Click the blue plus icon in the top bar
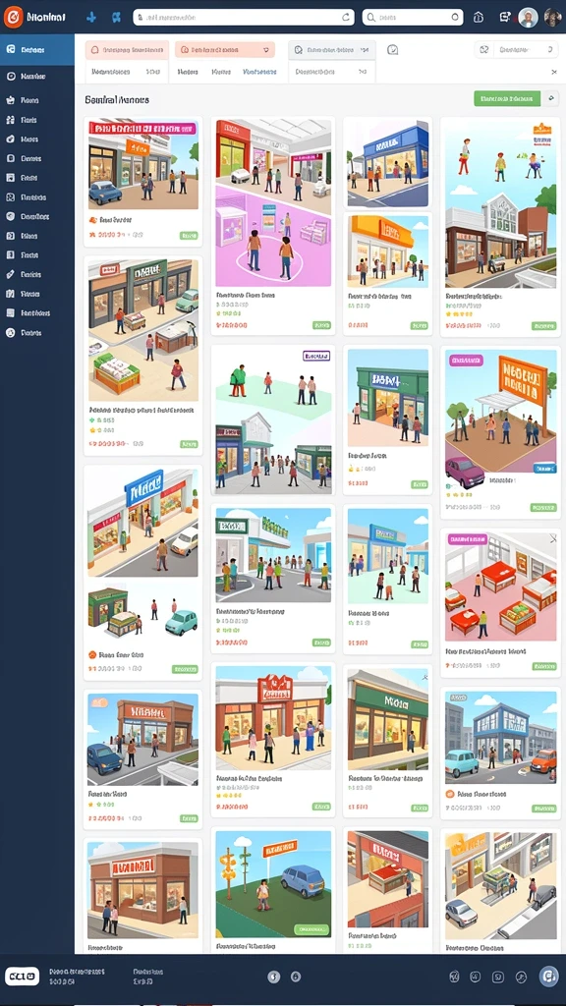 click(x=91, y=18)
